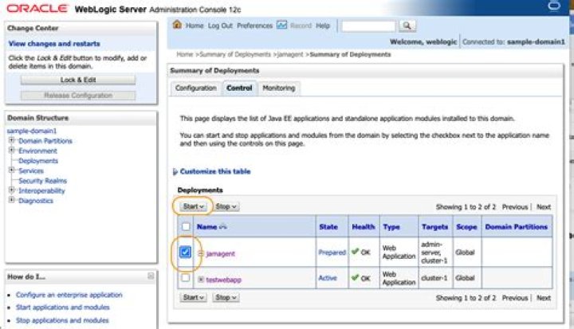
Task: Collapse the How do I panel
Action: [x=151, y=276]
